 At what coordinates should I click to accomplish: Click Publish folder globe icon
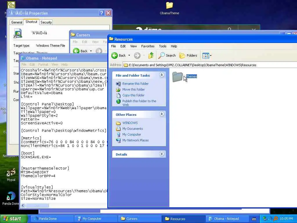click(x=118, y=101)
